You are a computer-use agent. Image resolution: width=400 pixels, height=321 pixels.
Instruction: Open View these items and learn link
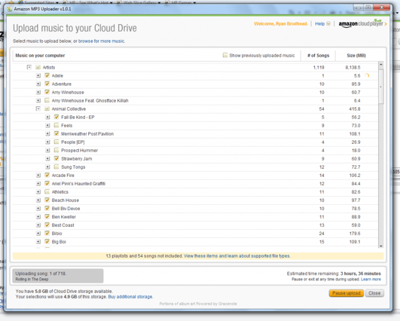237,255
